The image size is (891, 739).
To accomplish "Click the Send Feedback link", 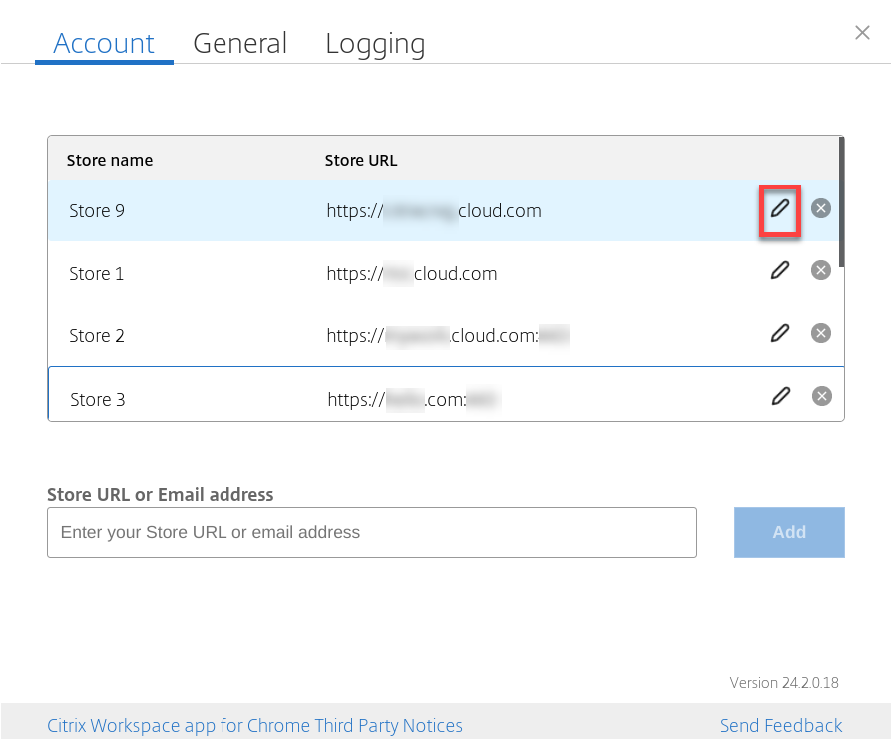I will coord(781,725).
